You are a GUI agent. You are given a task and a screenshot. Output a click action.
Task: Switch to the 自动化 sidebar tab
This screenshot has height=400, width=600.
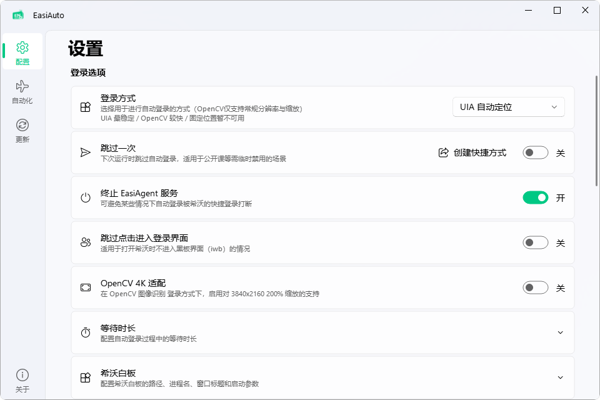[x=22, y=91]
